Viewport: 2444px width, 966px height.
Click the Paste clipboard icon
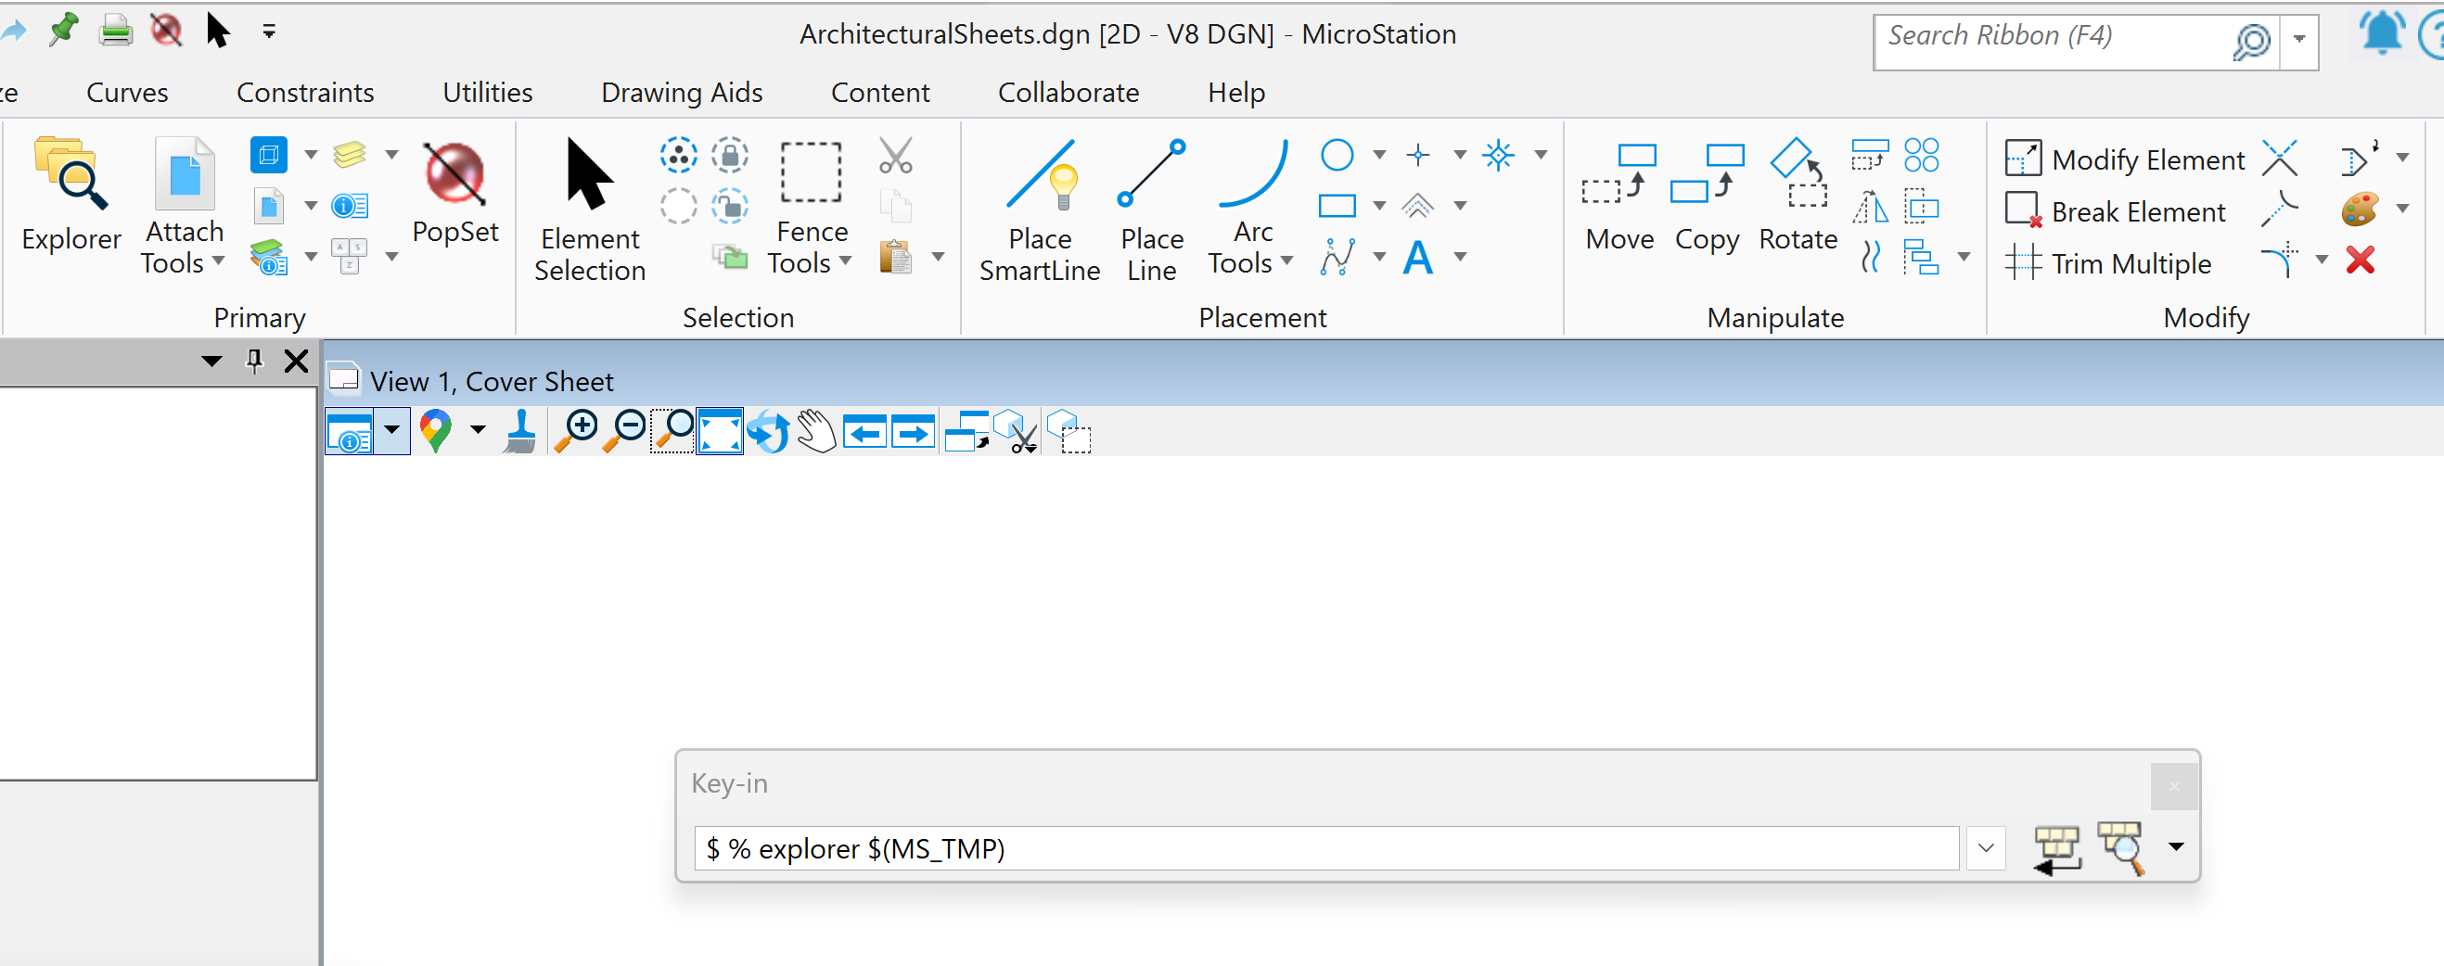tap(895, 257)
